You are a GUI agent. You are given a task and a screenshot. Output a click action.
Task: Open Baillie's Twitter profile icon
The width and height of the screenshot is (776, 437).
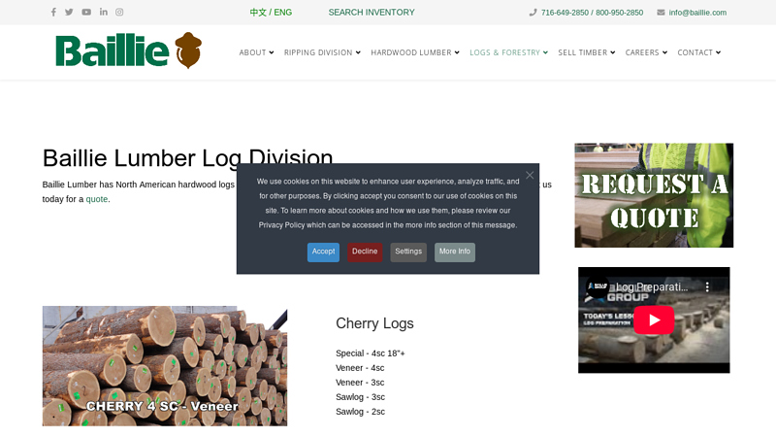point(69,12)
